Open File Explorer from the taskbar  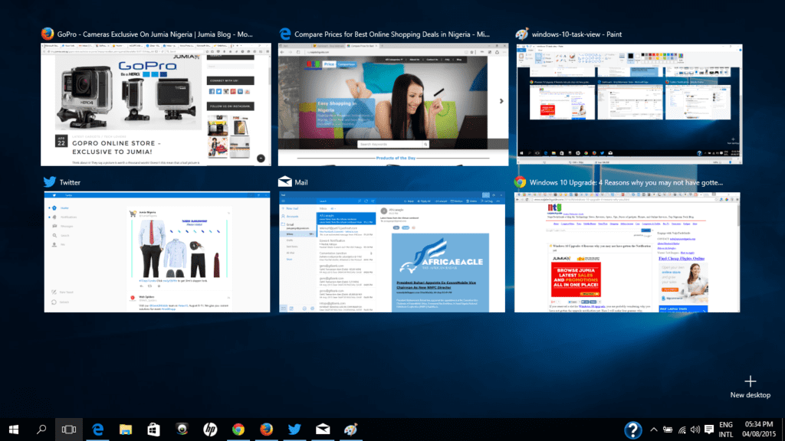(126, 430)
